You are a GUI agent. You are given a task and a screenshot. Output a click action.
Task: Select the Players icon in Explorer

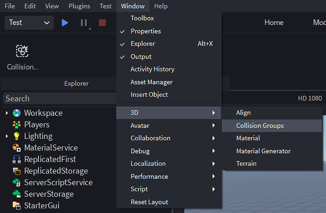[17, 125]
